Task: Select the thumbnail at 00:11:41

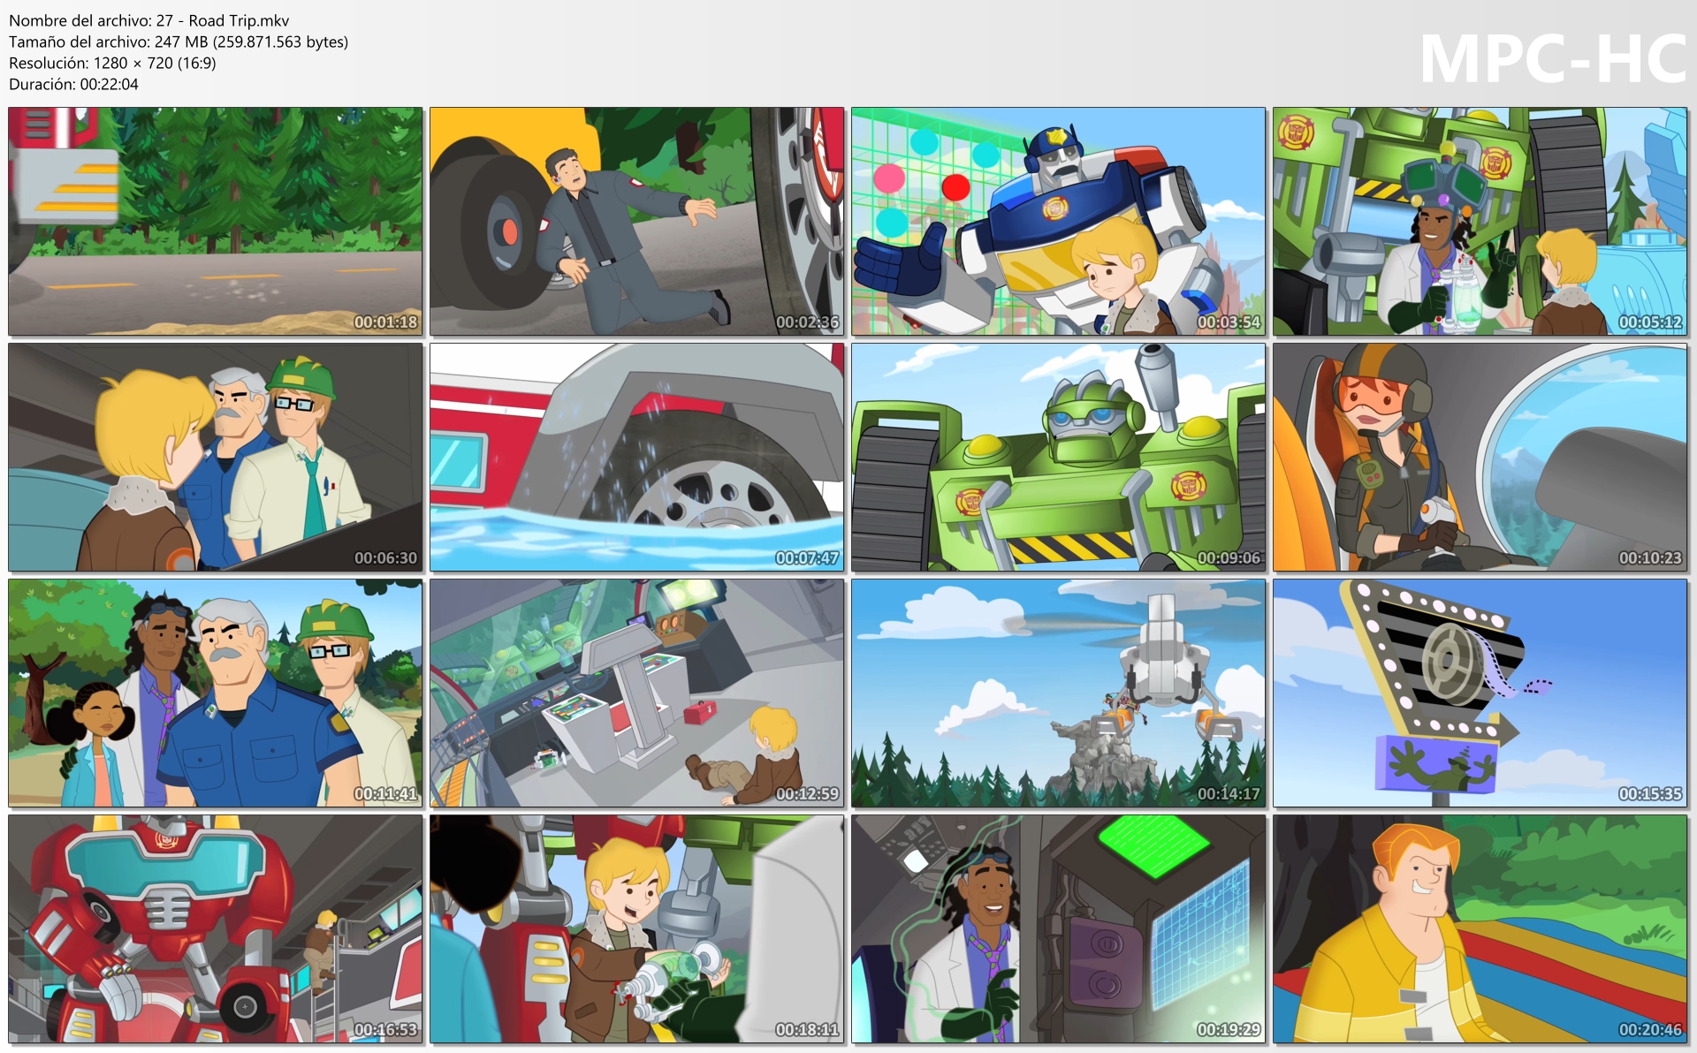Action: 216,693
